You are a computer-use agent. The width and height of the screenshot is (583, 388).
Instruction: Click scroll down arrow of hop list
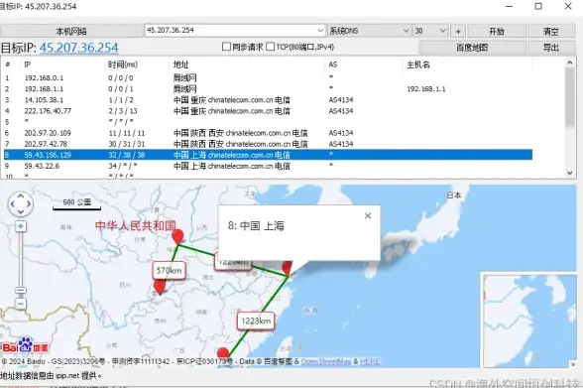coord(570,173)
